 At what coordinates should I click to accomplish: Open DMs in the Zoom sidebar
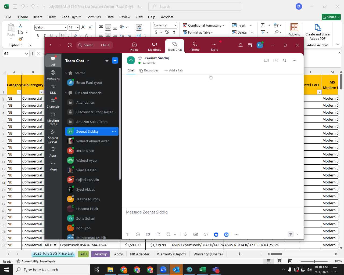(53, 89)
